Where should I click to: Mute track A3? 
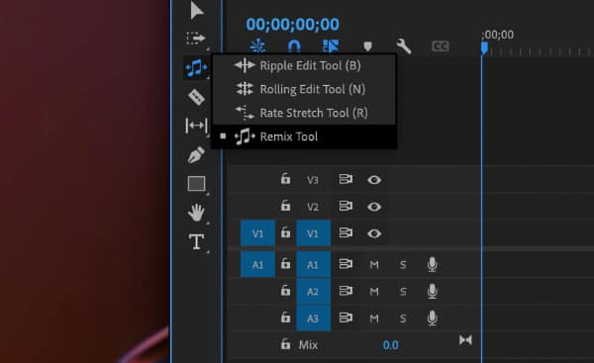point(374,318)
